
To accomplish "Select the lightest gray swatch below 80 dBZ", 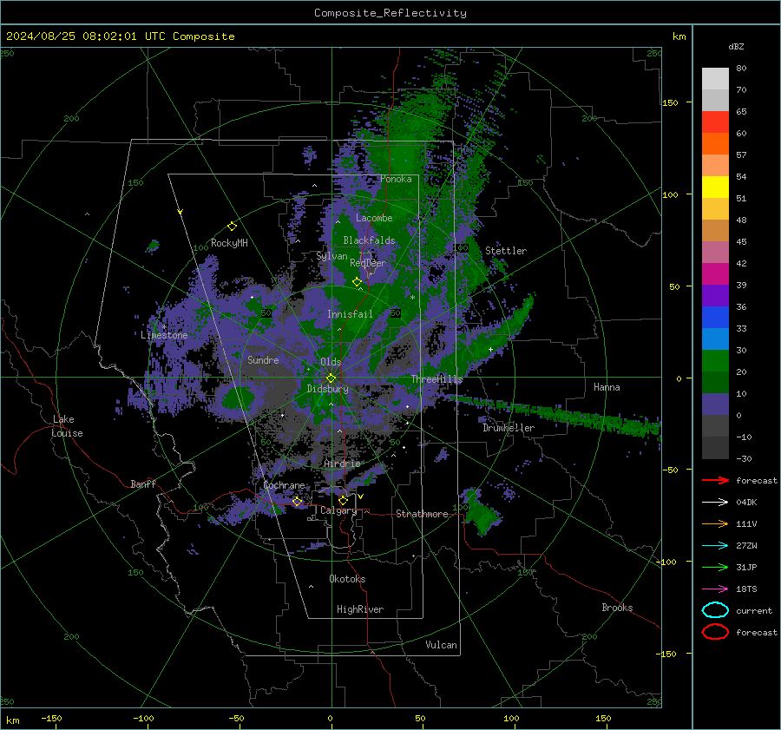I will (x=715, y=78).
